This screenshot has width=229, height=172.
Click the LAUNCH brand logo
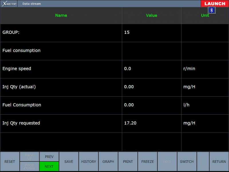tap(215, 4)
